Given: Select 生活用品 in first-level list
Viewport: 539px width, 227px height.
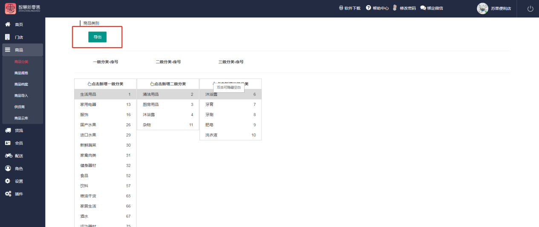Looking at the screenshot, I should click(x=105, y=94).
